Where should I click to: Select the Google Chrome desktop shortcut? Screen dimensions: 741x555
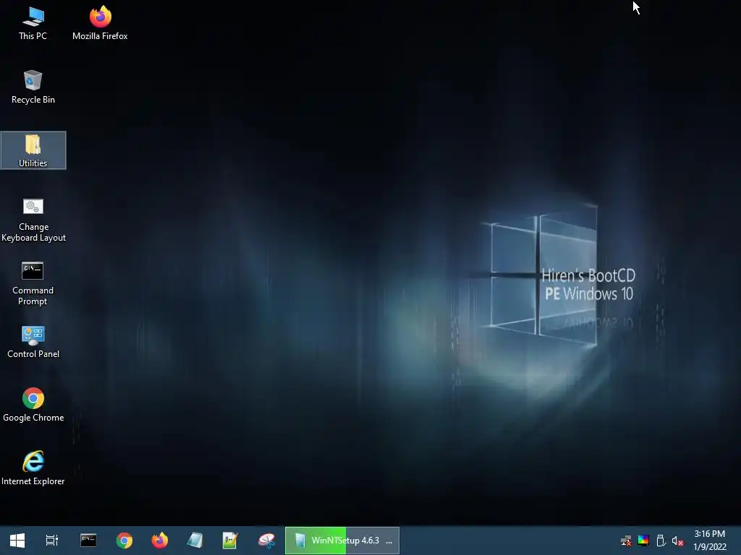[33, 405]
